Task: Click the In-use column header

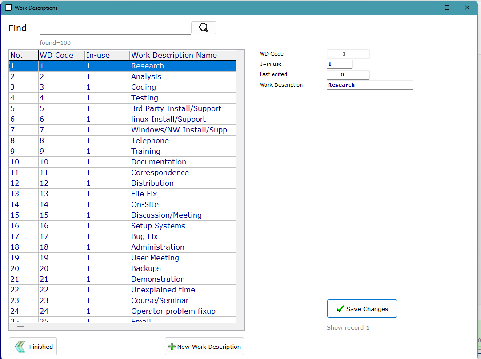Action: (x=107, y=55)
